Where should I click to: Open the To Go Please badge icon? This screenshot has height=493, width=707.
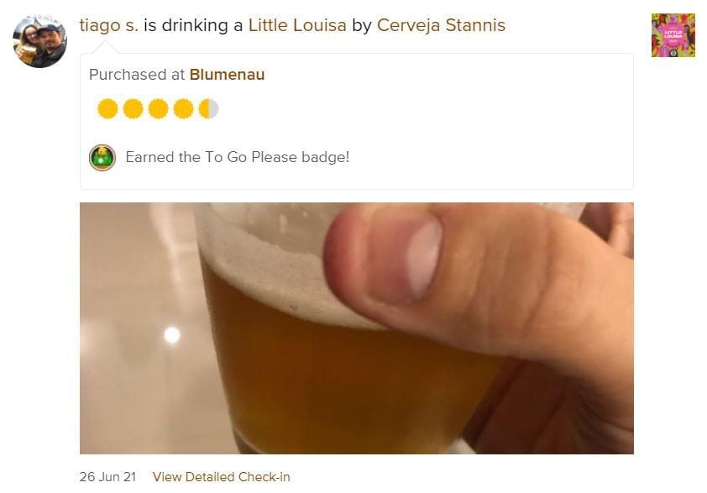pos(102,158)
